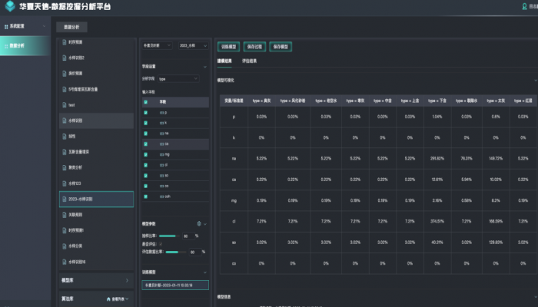The height and width of the screenshot is (307, 538).
Task: Click the 保存模型 button
Action: [280, 46]
